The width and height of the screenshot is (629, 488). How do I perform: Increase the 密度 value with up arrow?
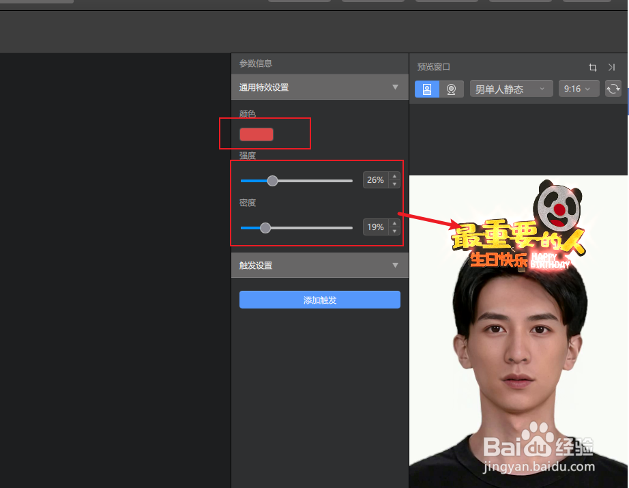pyautogui.click(x=394, y=223)
